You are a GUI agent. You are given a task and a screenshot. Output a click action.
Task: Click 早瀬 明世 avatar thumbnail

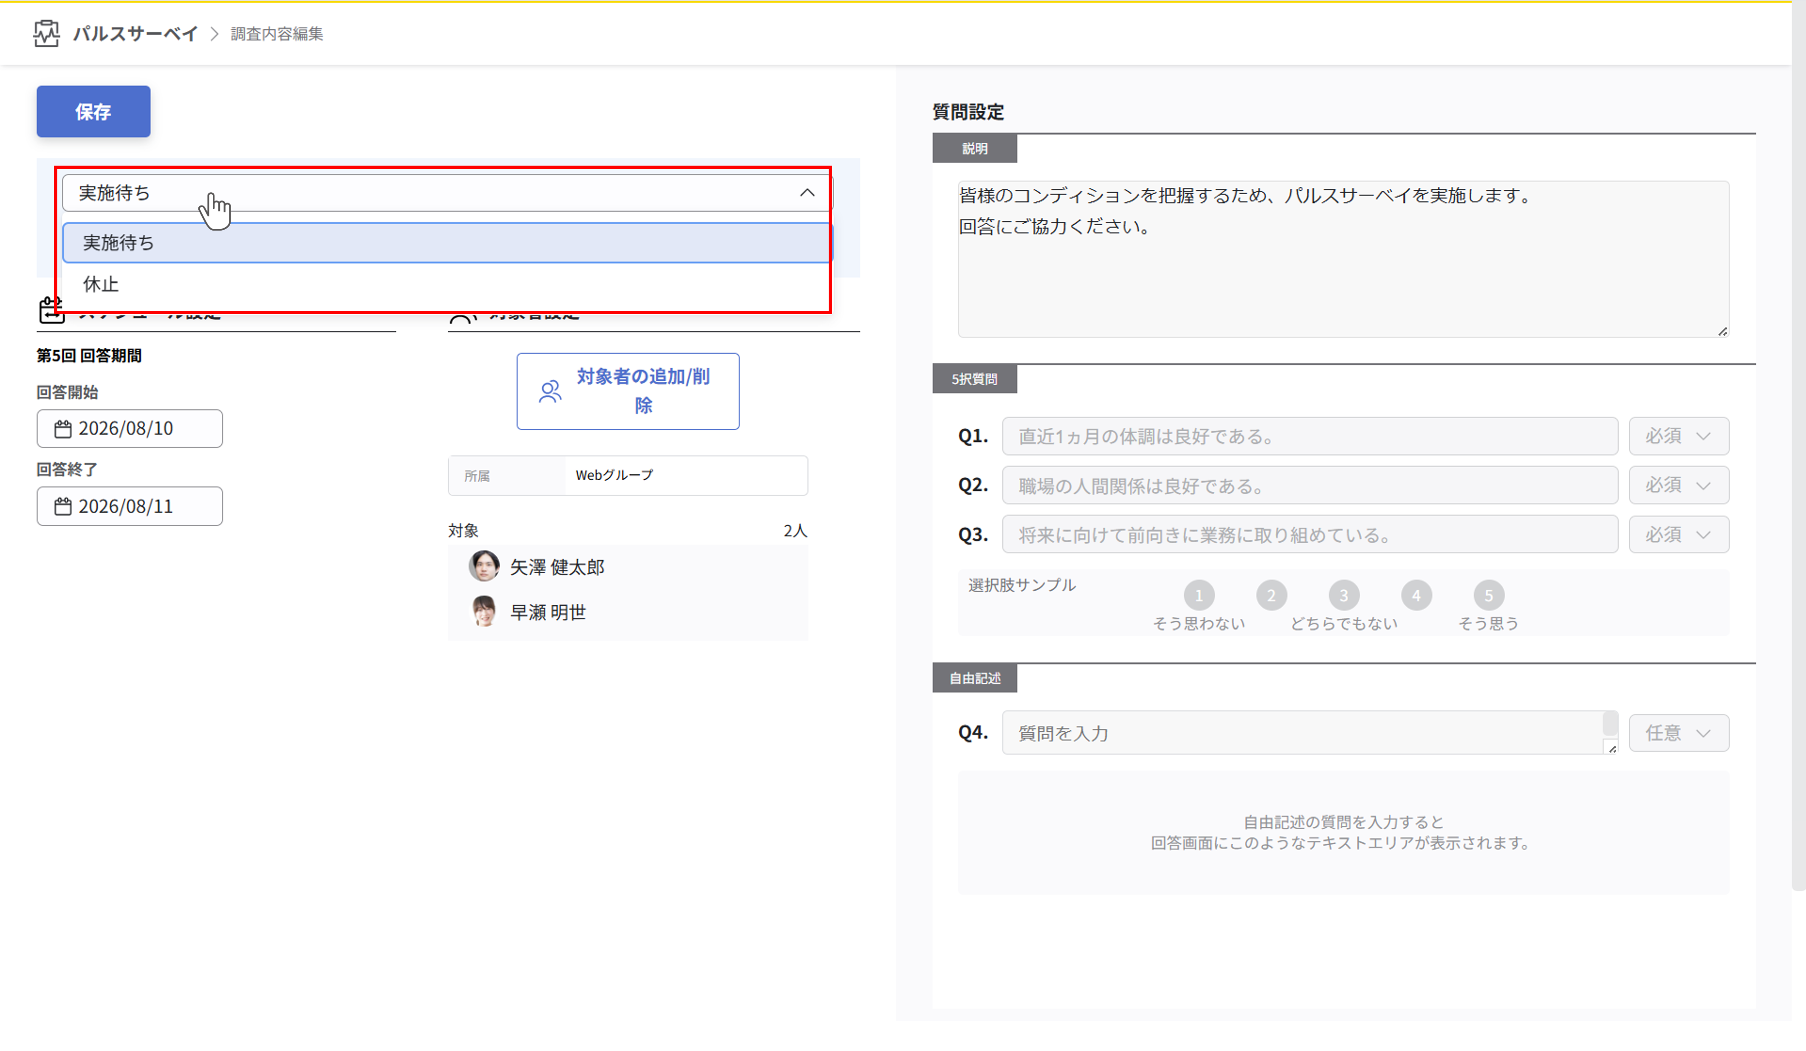pyautogui.click(x=484, y=611)
